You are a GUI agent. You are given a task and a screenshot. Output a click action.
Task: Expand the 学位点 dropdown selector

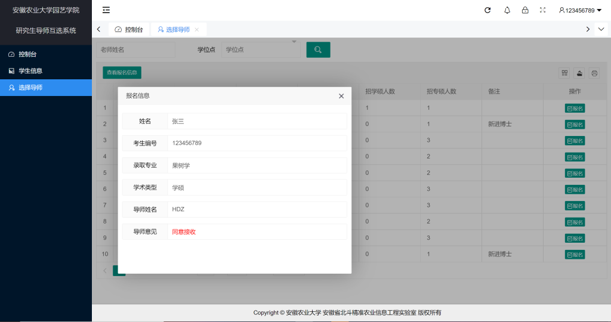(x=260, y=49)
